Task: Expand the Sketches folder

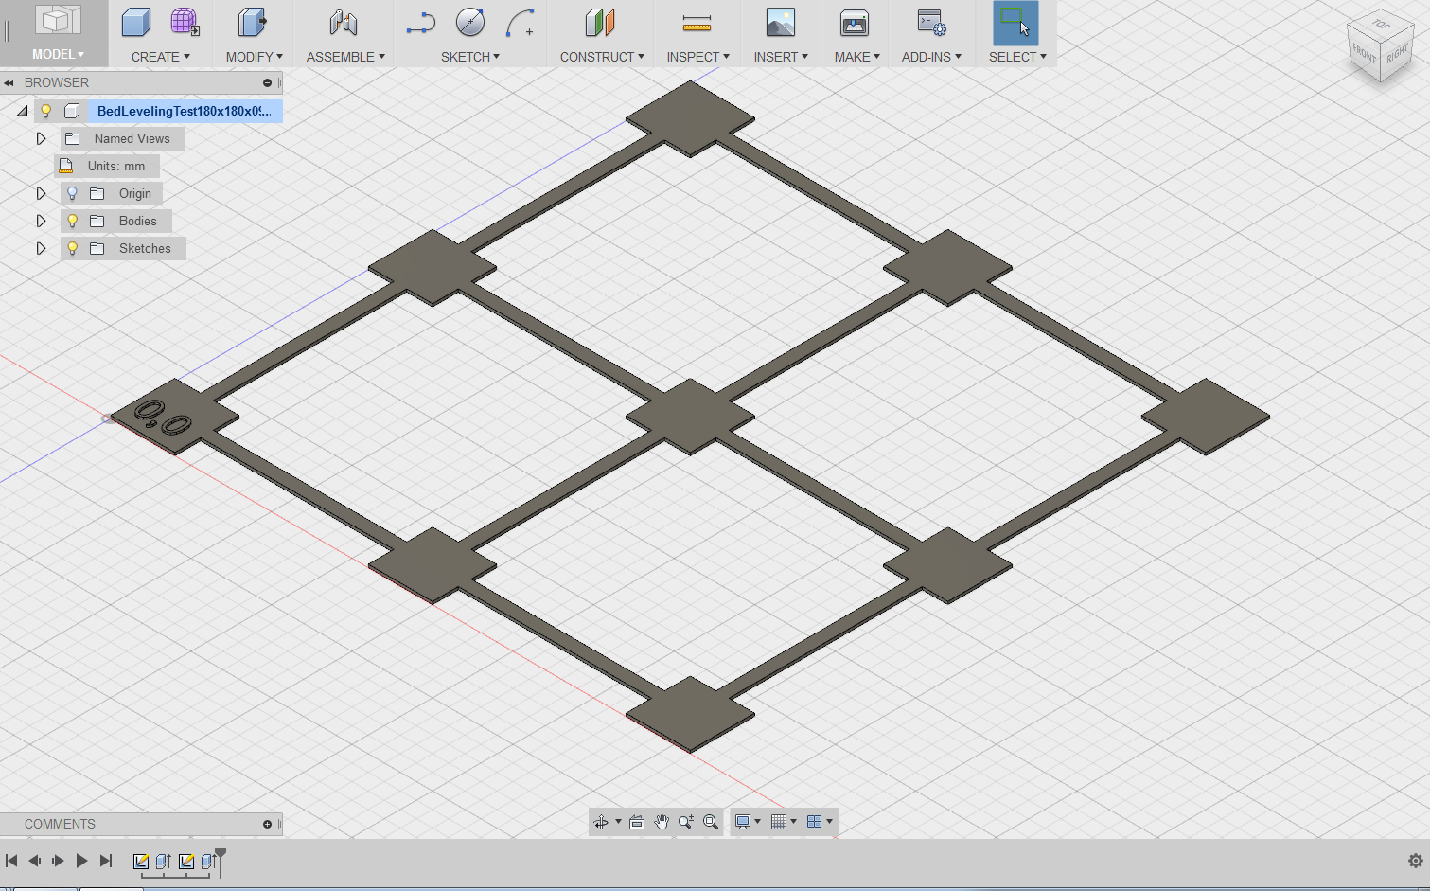Action: tap(41, 248)
